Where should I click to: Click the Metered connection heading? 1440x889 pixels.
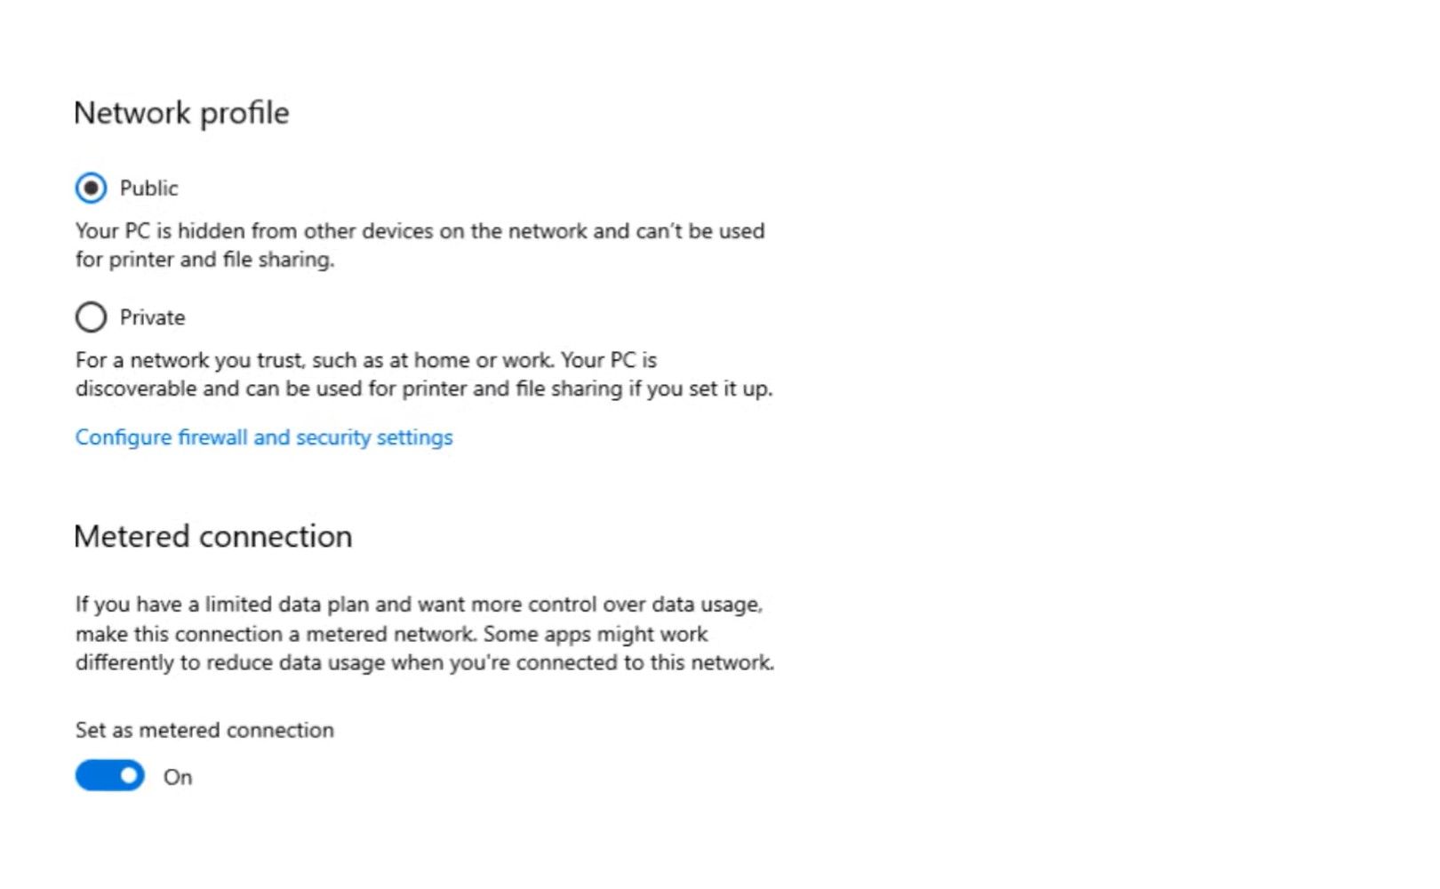pyautogui.click(x=213, y=537)
